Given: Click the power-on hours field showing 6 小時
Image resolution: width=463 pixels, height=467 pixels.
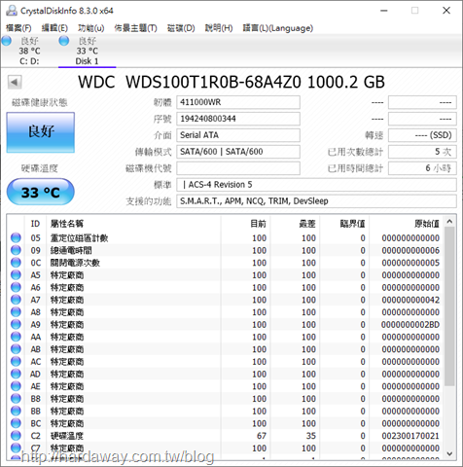Looking at the screenshot, I should 422,168.
